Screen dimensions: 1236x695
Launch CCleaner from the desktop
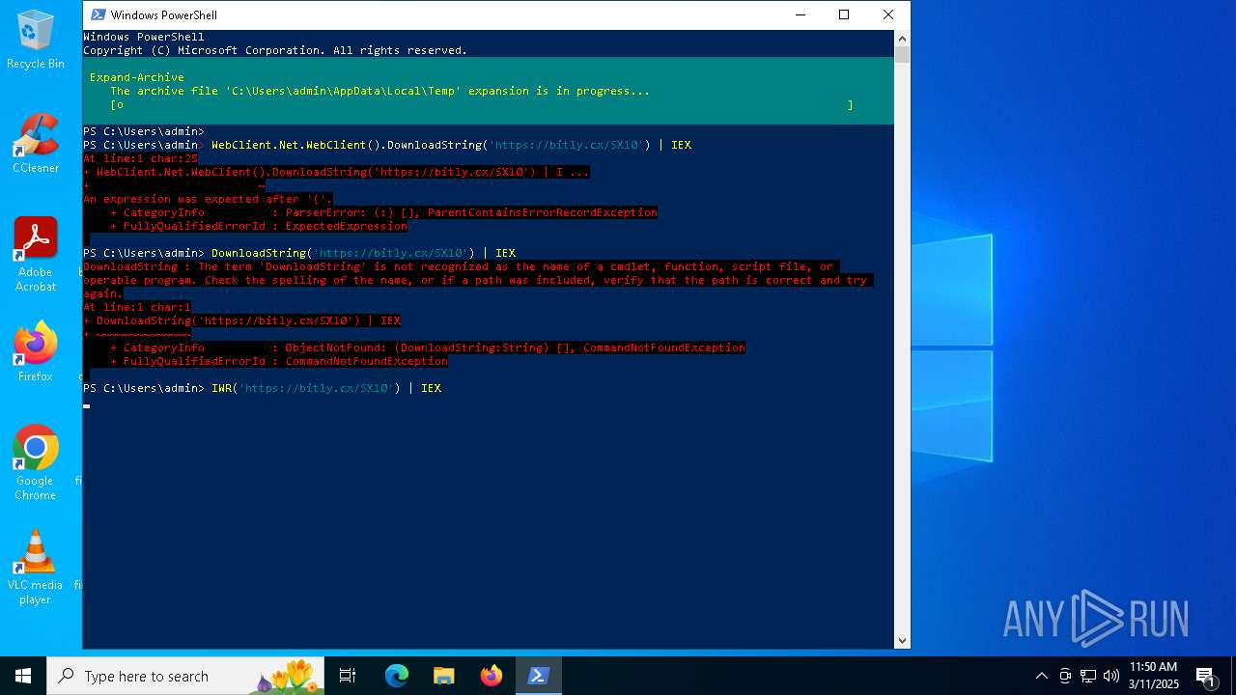[x=36, y=143]
